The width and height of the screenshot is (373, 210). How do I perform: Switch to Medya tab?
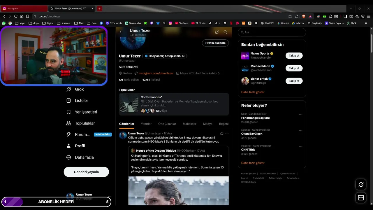[x=208, y=124]
